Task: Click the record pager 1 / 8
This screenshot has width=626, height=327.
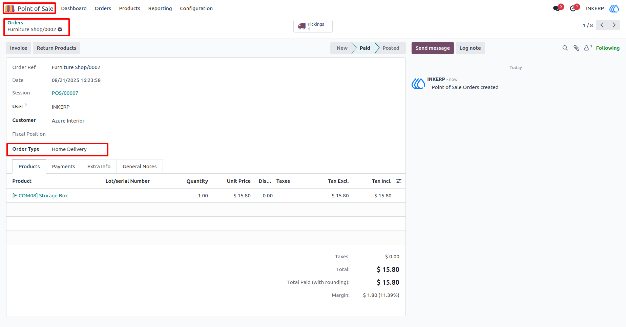Action: [x=588, y=25]
